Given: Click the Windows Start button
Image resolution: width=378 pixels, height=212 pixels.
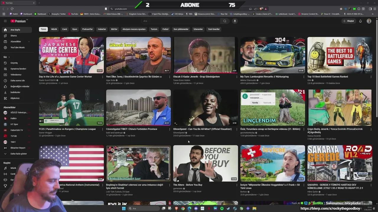Looking at the screenshot, I should coord(124,208).
